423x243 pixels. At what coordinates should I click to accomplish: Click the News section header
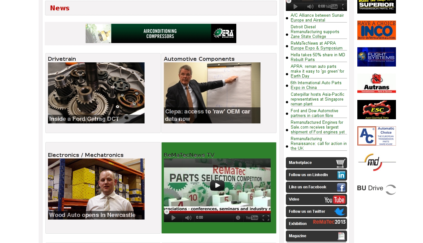(x=161, y=8)
